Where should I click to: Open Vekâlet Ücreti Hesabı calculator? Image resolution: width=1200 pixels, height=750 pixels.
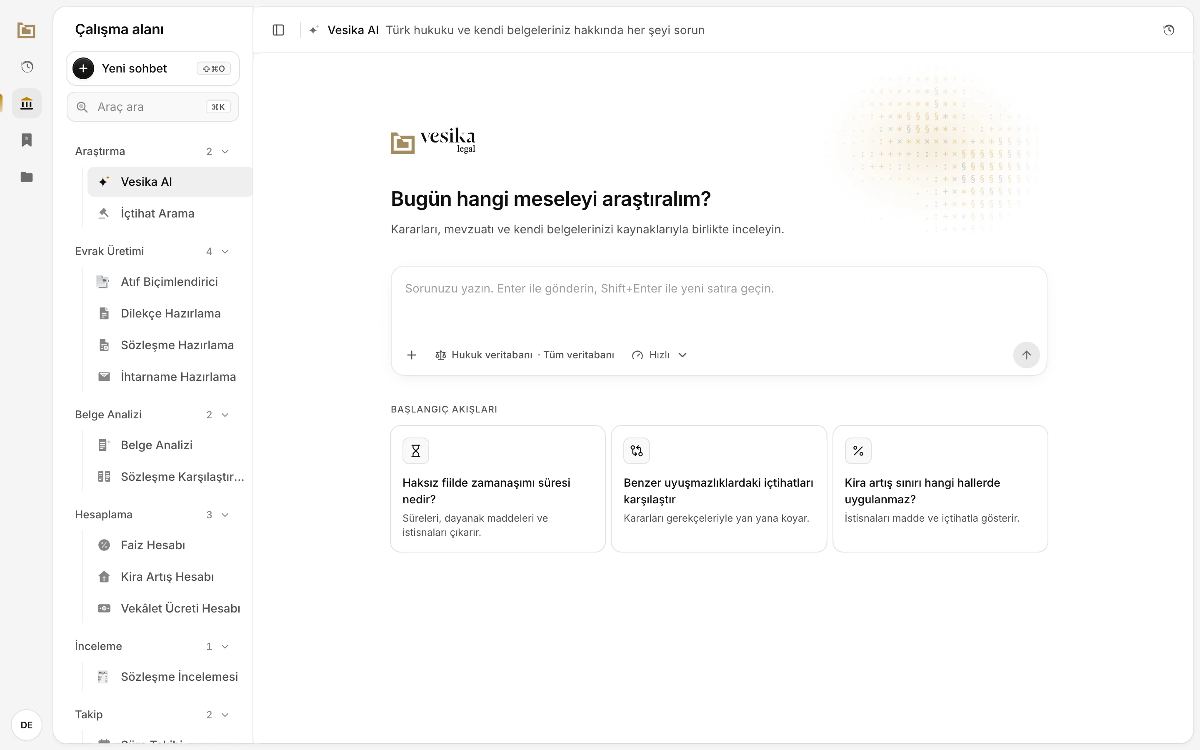170,609
